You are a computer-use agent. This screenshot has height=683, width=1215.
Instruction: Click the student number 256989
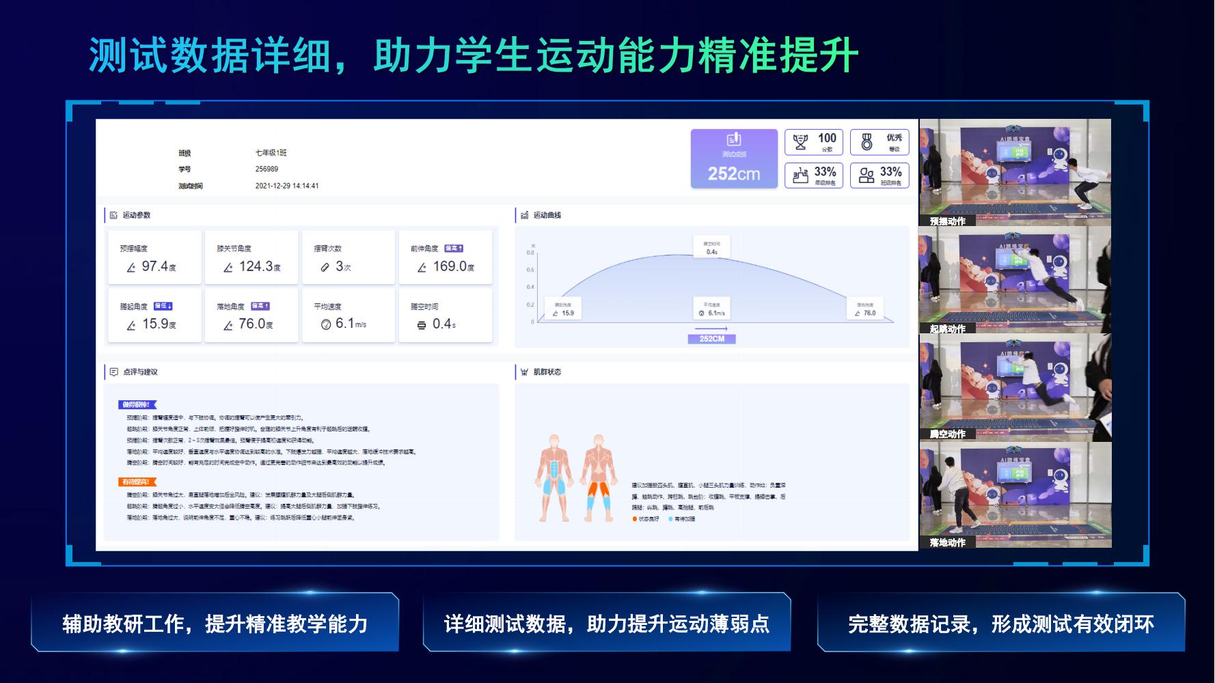[267, 169]
